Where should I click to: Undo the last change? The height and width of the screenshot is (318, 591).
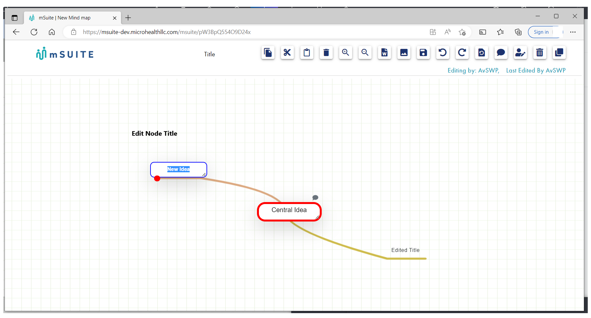pyautogui.click(x=443, y=53)
